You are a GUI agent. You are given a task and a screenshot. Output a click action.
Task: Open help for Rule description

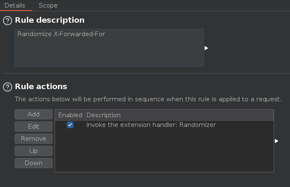pos(8,20)
